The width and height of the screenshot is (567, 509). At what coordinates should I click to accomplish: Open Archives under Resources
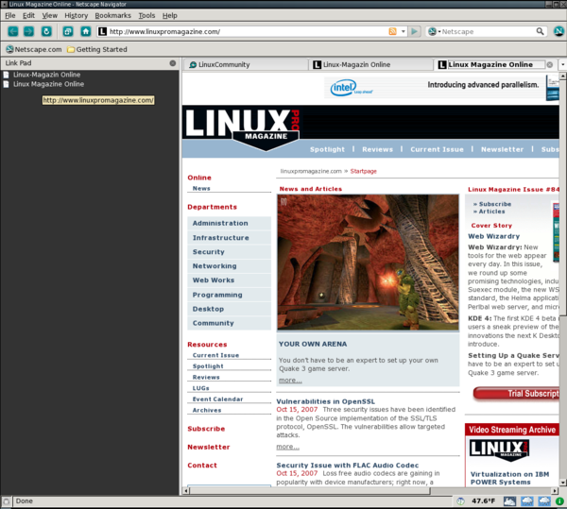tap(207, 411)
